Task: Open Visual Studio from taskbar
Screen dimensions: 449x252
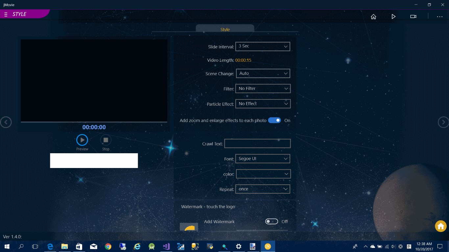Action: pyautogui.click(x=166, y=246)
